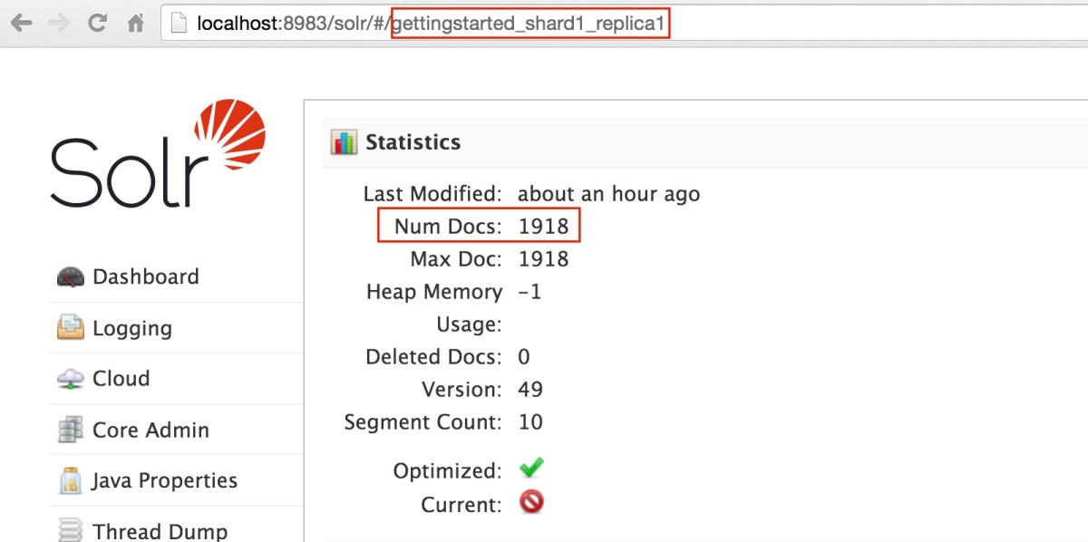Click the Dashboard gauge icon
Image resolution: width=1088 pixels, height=542 pixels.
tap(70, 277)
